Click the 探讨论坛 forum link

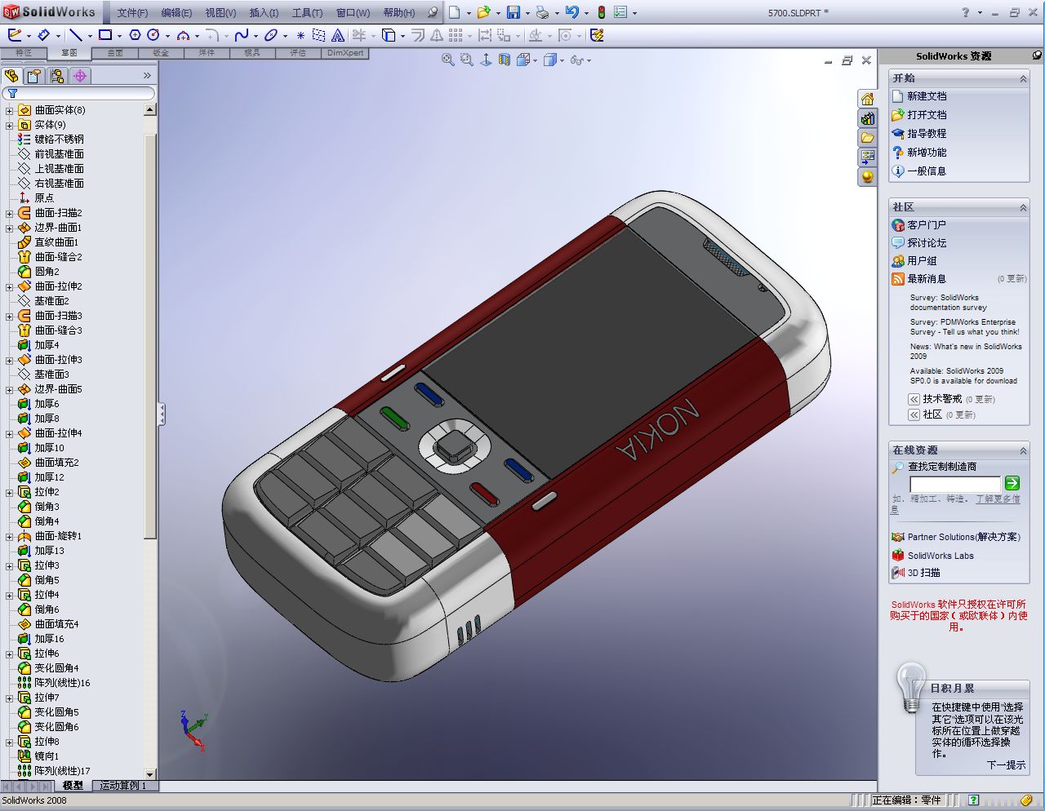click(927, 243)
